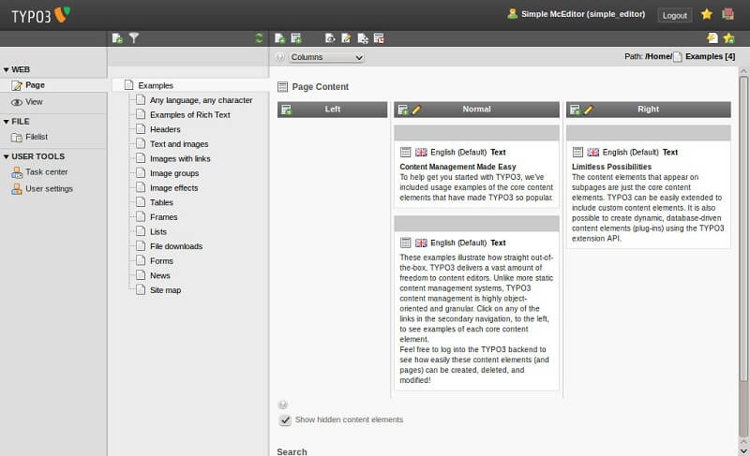Viewport: 750px width, 456px height.
Task: Refresh the page tree
Action: tap(260, 38)
